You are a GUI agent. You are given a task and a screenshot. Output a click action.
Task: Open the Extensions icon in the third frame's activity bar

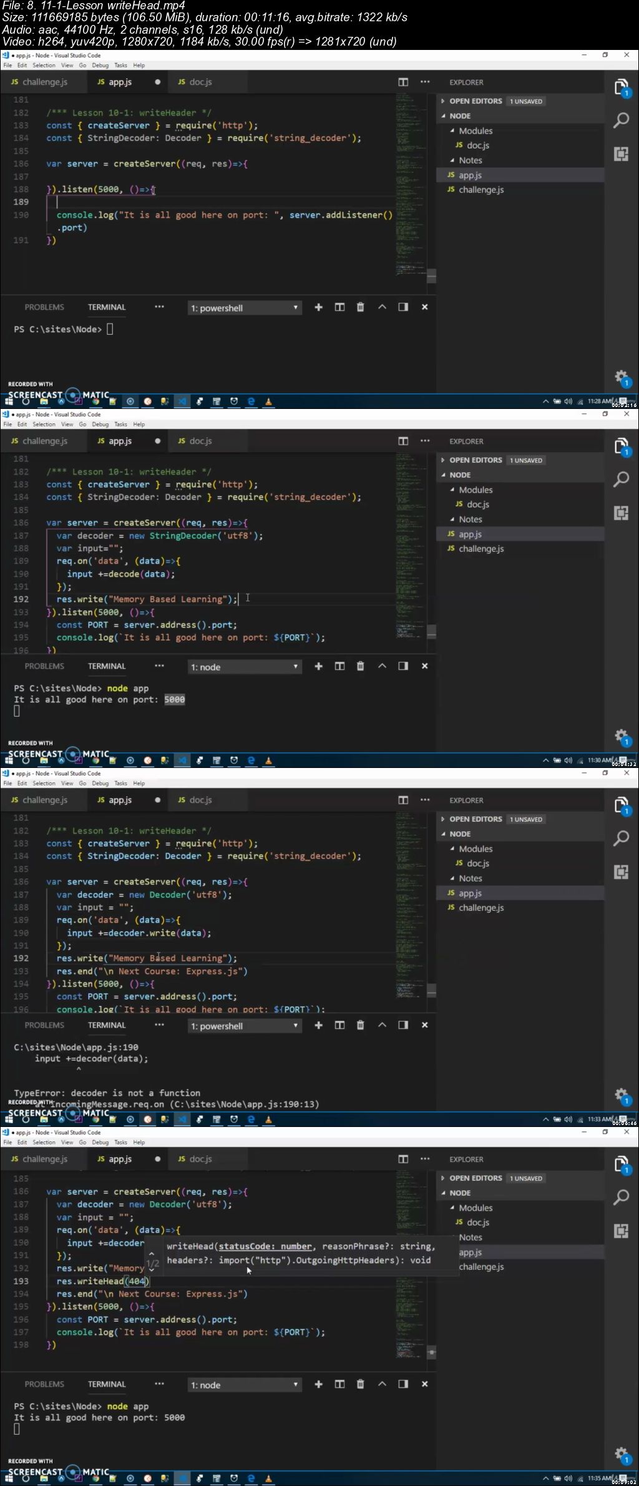click(621, 872)
